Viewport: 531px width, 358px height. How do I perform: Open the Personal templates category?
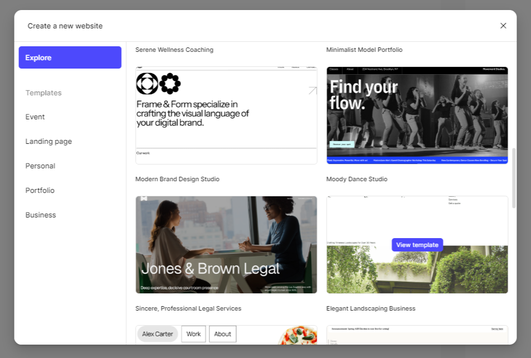40,166
